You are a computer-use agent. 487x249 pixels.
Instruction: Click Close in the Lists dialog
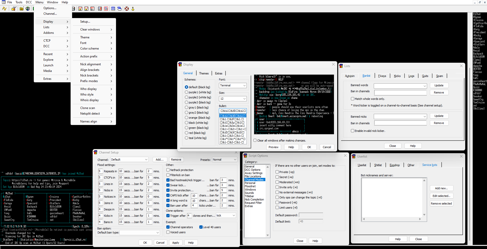pyautogui.click(x=393, y=146)
